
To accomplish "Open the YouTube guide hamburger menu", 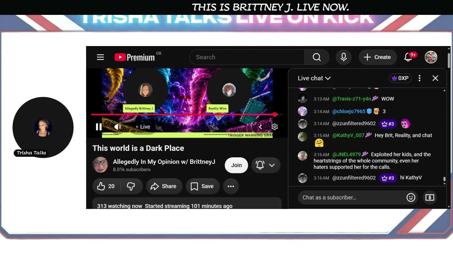I will 101,57.
